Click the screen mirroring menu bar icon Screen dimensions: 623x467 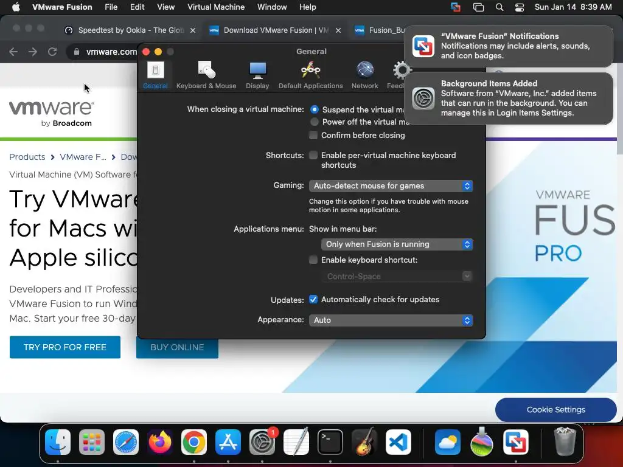pos(478,7)
